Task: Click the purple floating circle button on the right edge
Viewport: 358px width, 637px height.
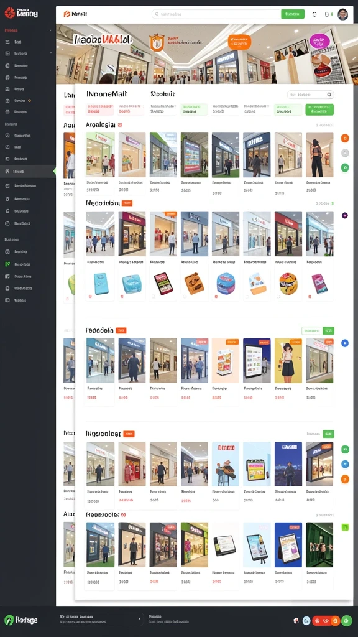Action: click(344, 215)
